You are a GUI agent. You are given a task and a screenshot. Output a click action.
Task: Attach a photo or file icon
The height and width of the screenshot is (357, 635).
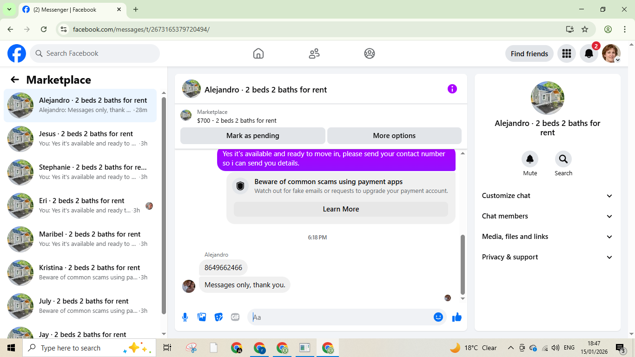[202, 317]
